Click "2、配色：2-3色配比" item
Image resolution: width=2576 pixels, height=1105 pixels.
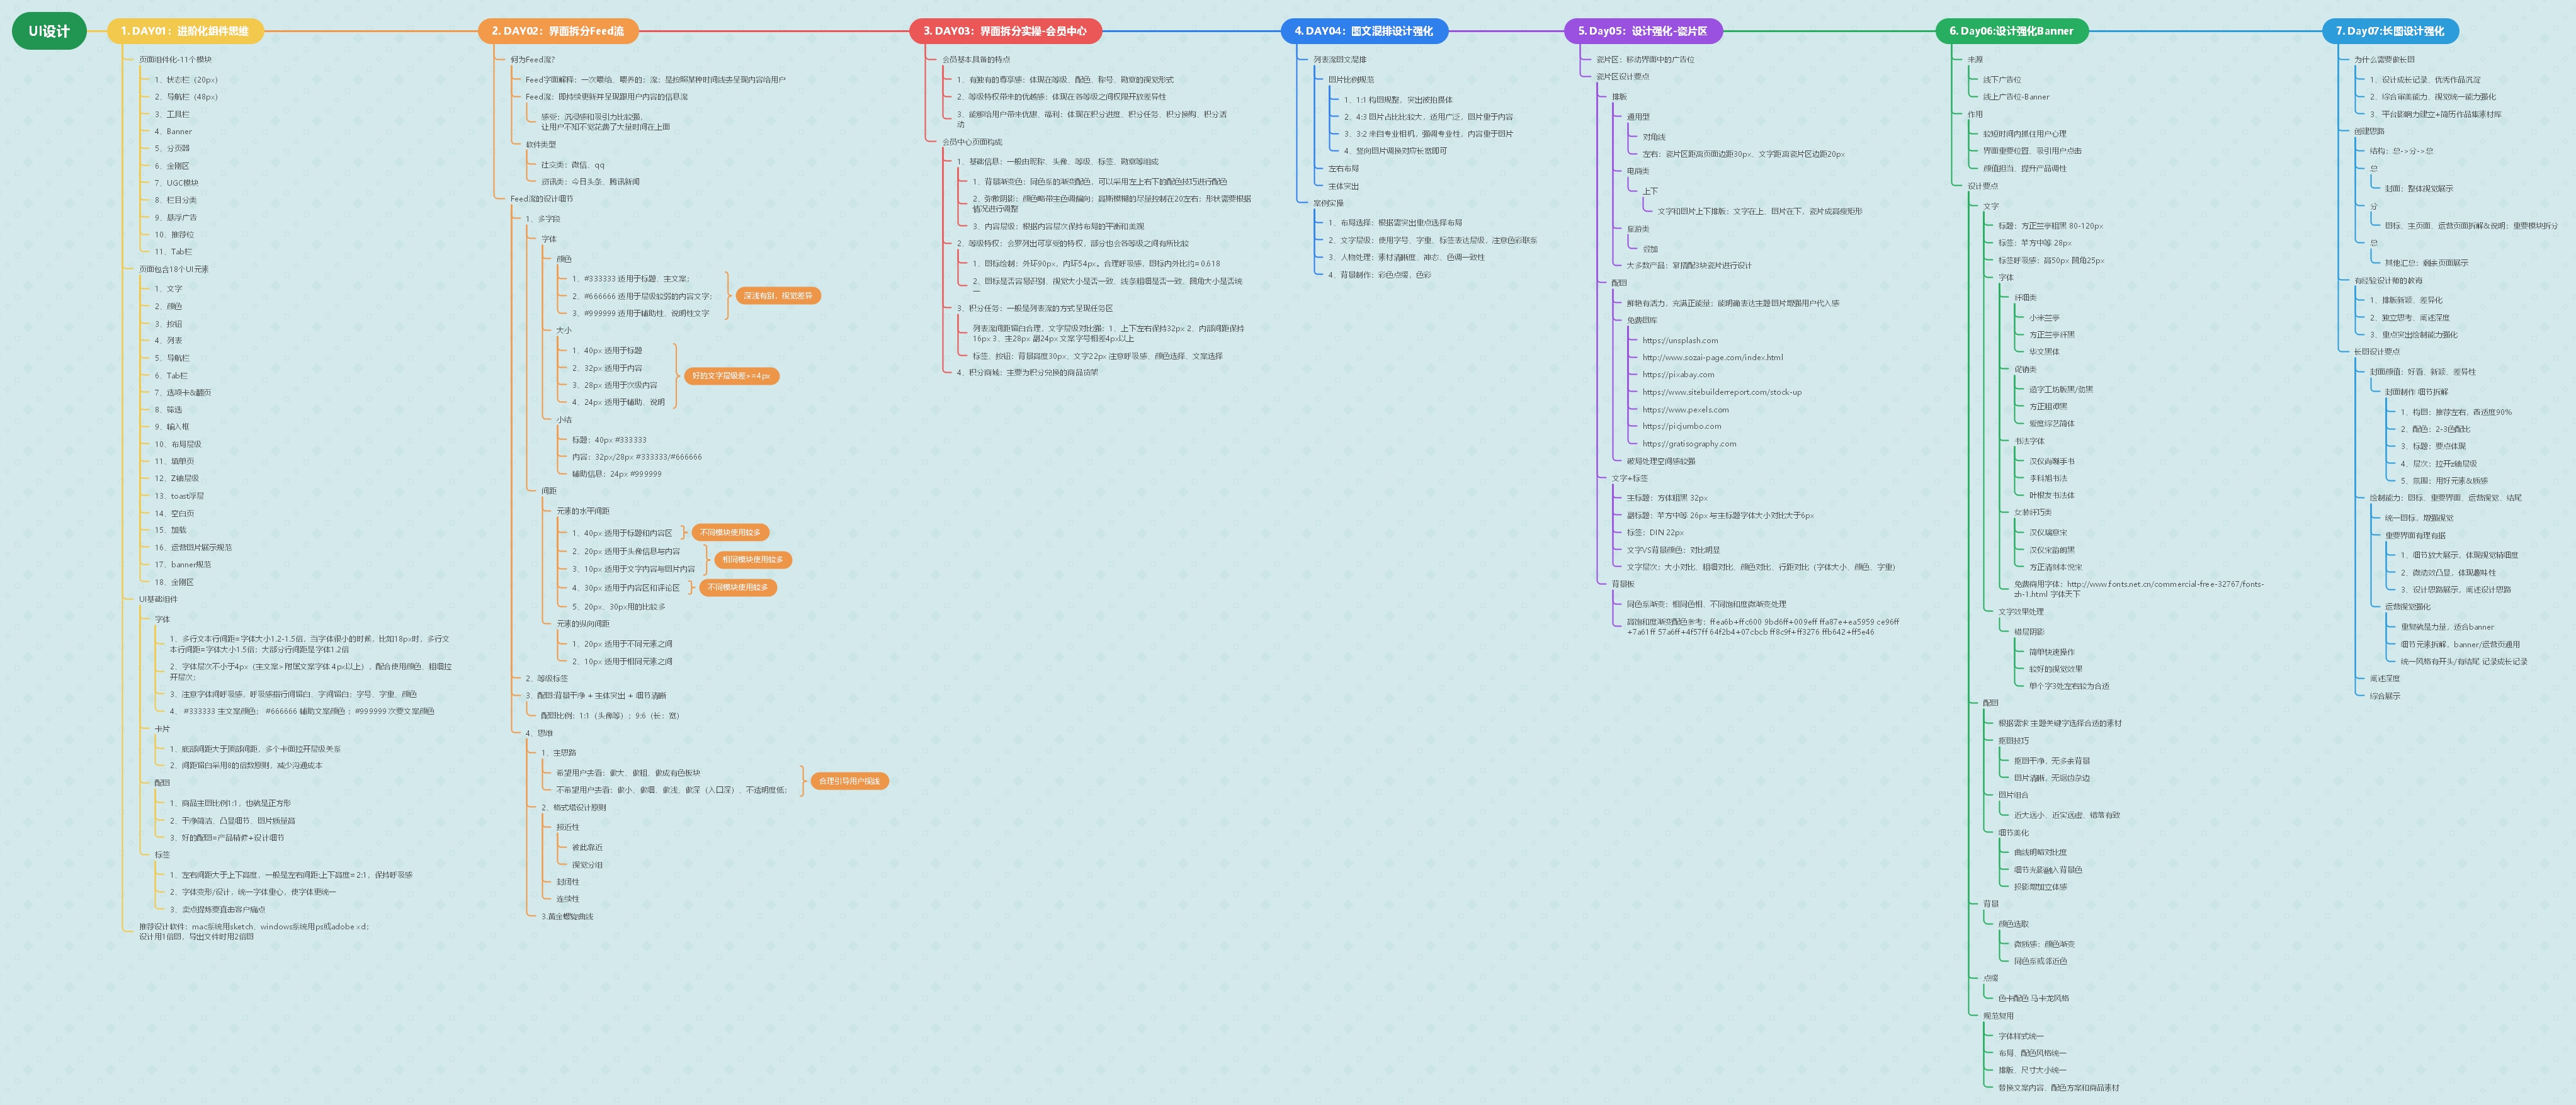coord(2434,430)
